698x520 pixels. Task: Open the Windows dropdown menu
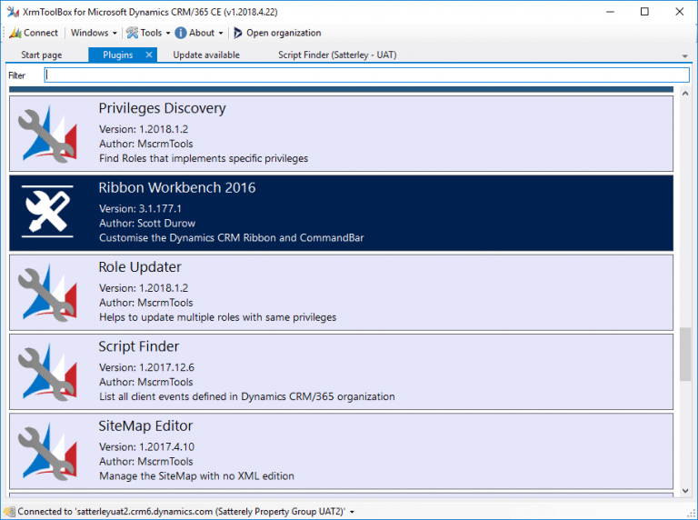coord(94,33)
